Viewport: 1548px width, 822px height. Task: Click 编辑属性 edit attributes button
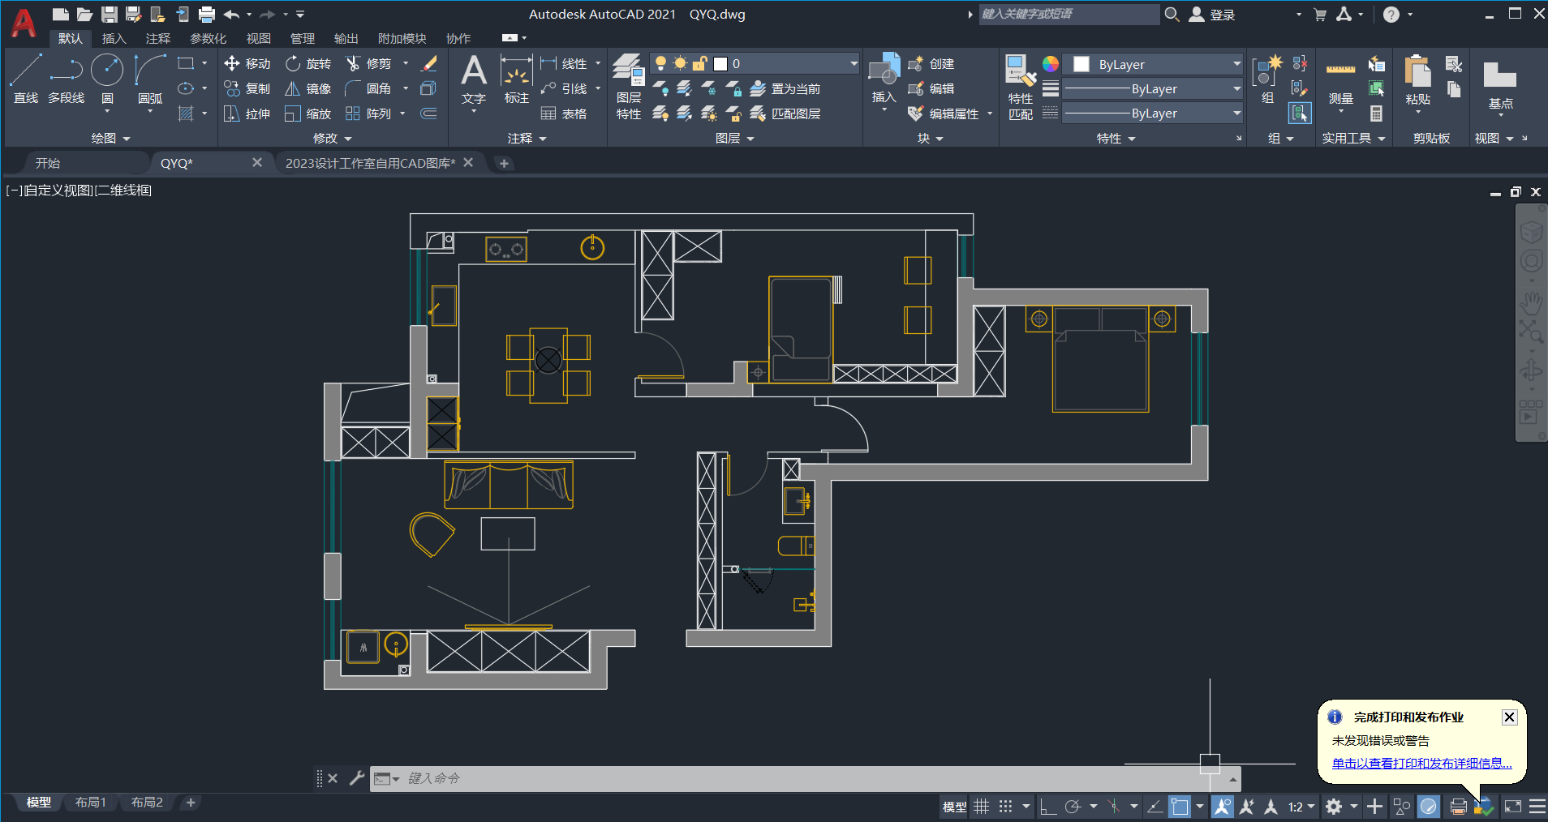coord(944,113)
